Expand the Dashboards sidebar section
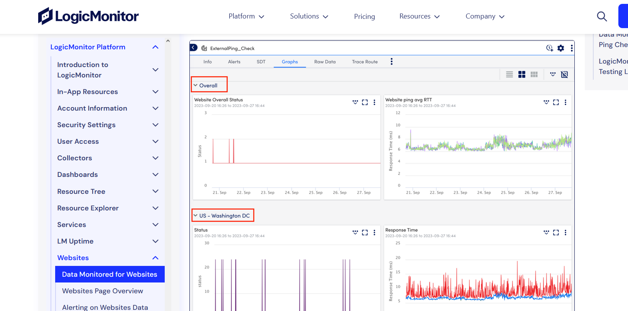Viewport: 628px width, 311px height. click(155, 175)
